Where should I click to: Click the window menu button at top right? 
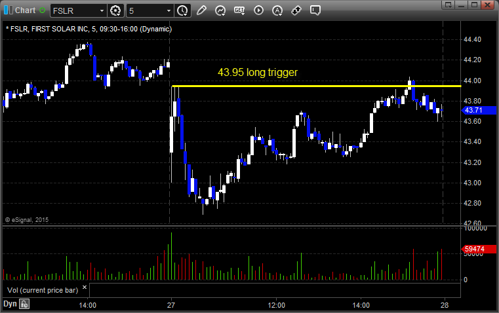448,5
